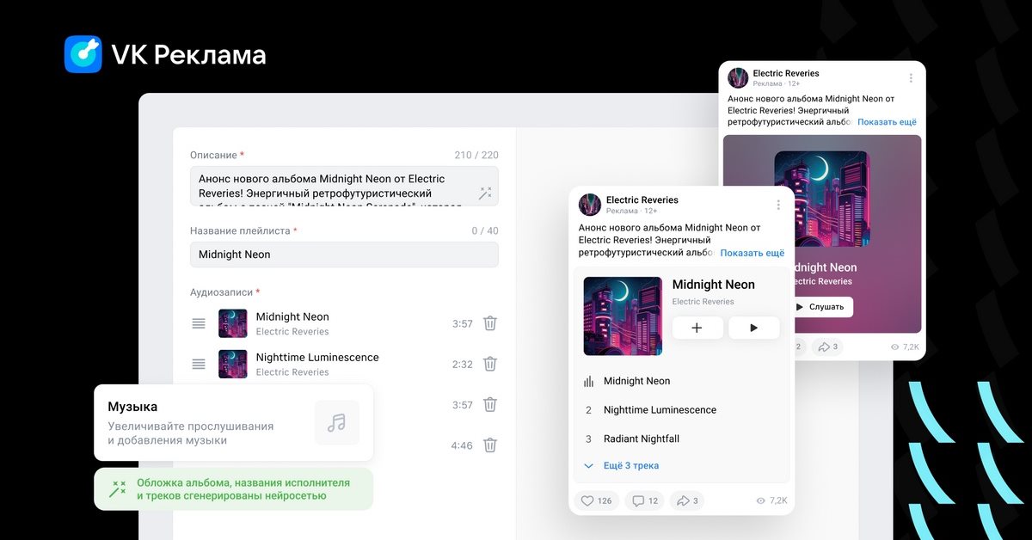Like the front post with 126 likes
1032x540 pixels.
click(x=596, y=500)
